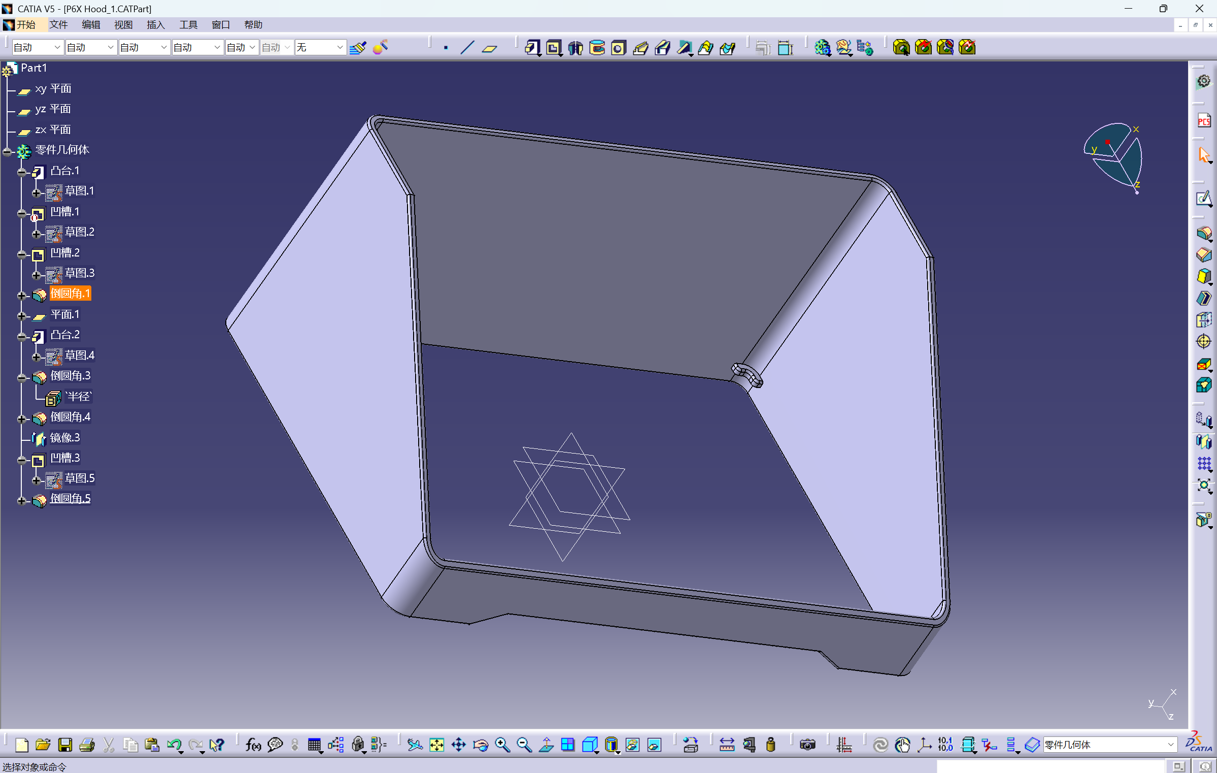Select the Shaft revolve tool icon

576,48
